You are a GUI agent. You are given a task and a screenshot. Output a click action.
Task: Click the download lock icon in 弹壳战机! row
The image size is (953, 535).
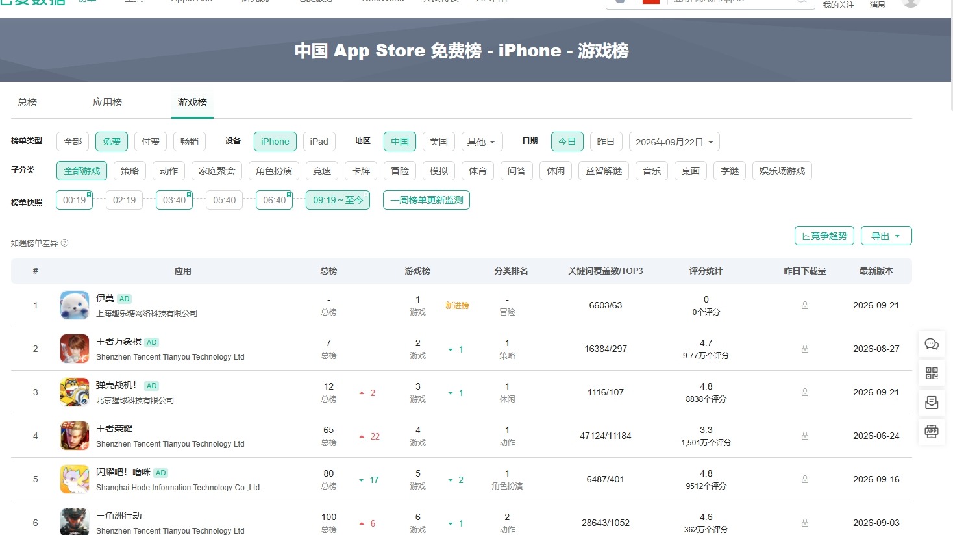click(805, 392)
